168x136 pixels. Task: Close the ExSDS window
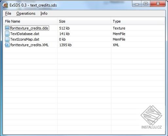[x=158, y=4]
